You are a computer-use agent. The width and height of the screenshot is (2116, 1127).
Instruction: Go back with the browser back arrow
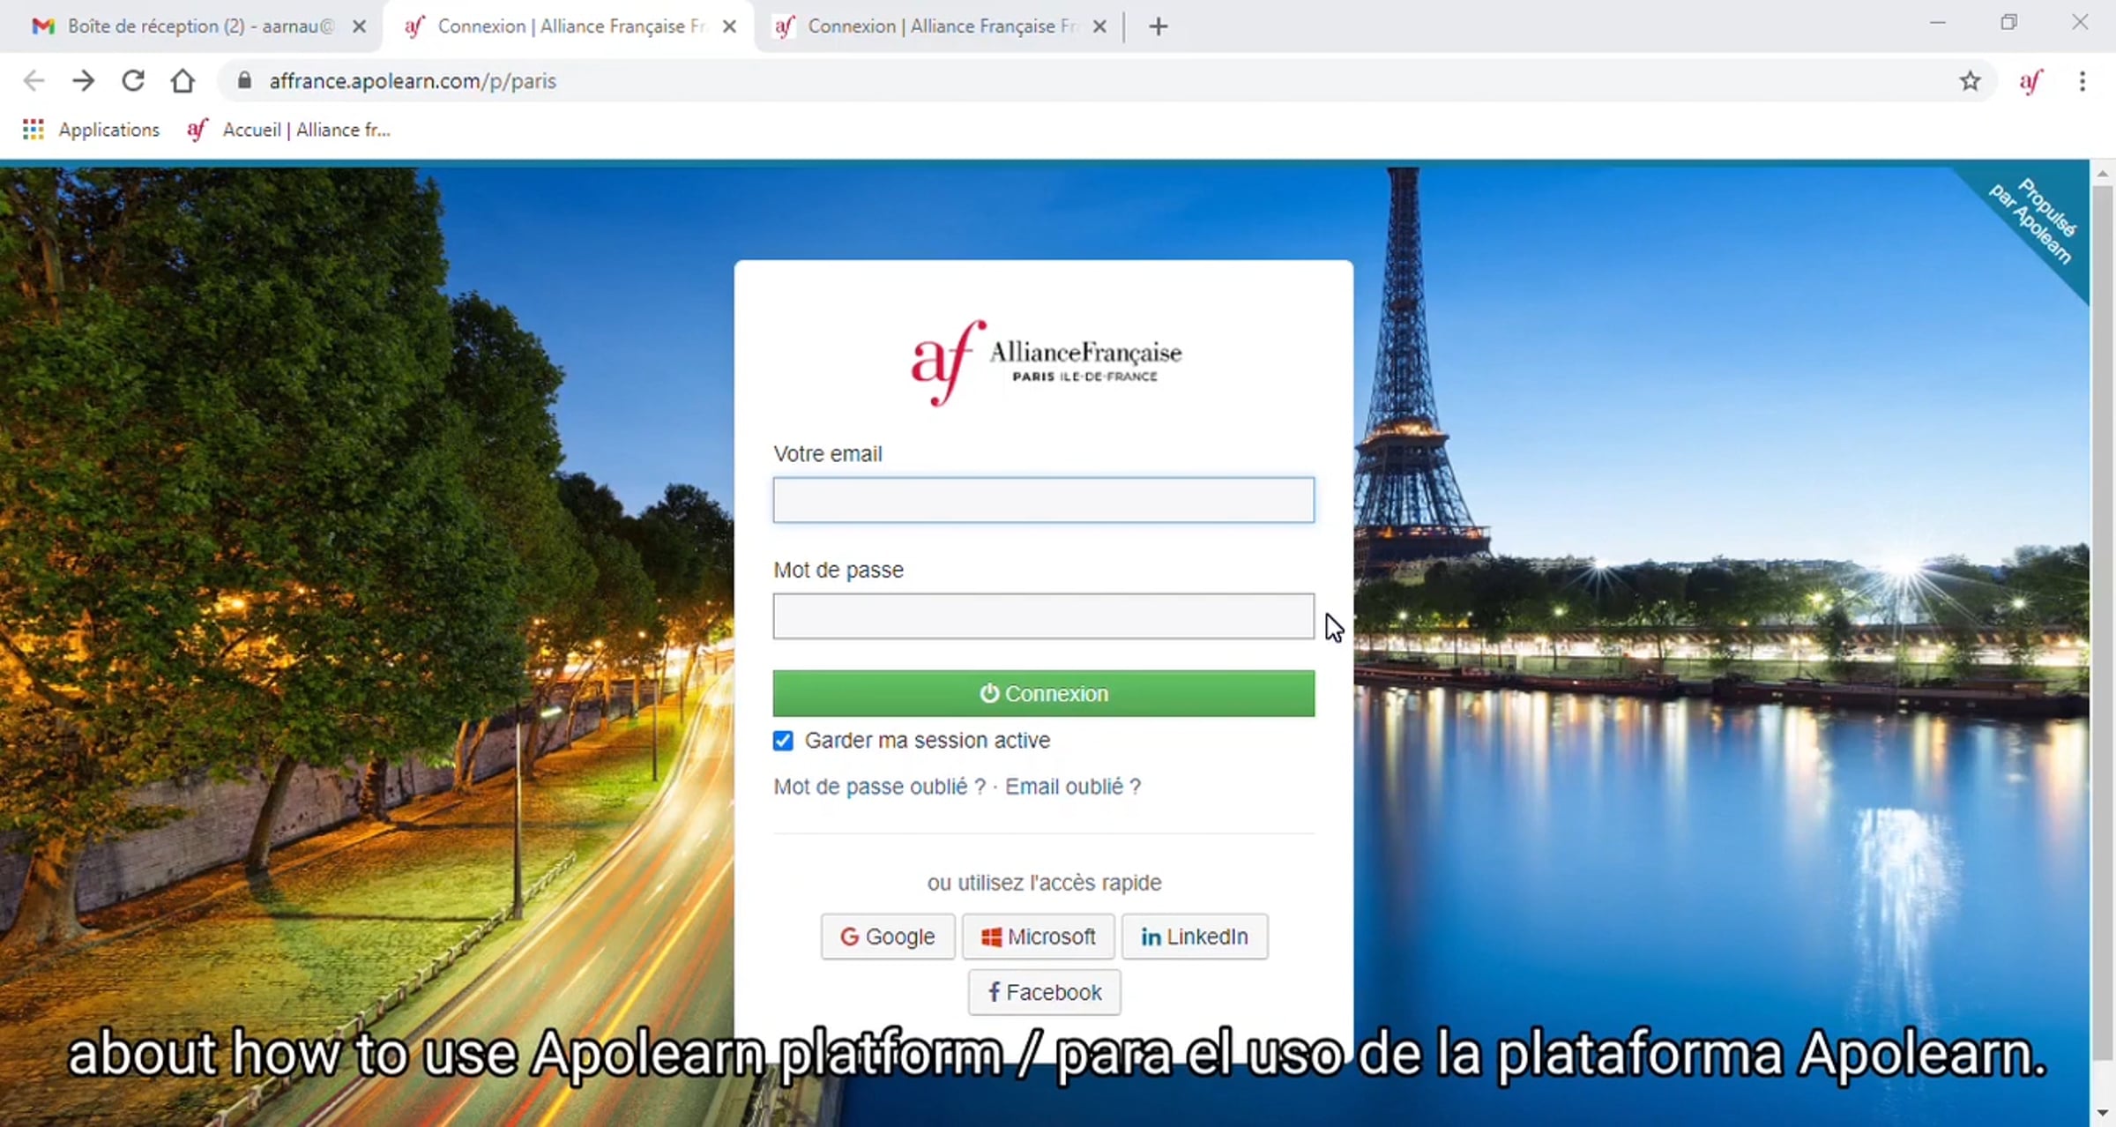[x=34, y=81]
